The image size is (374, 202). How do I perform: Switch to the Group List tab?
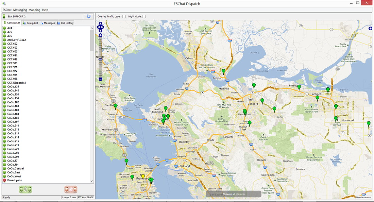pos(30,23)
